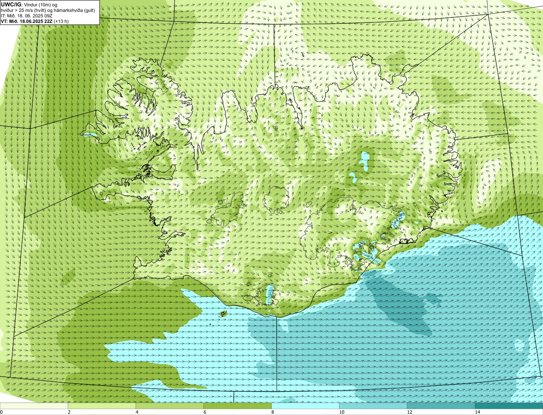
Task: Click the 10–12 m/s light teal legend swatch
Action: pos(373,406)
